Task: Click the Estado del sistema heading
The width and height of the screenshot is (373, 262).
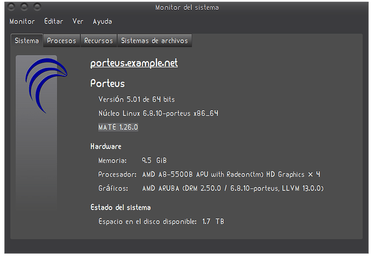Action: (x=121, y=207)
